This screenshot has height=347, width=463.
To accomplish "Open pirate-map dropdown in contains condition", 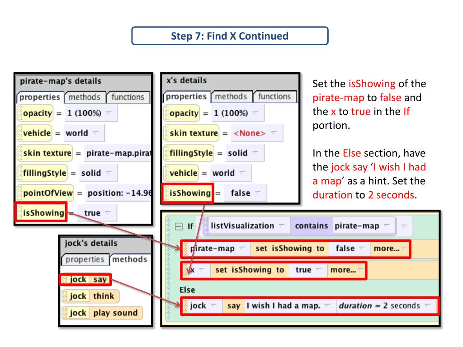I will click(x=363, y=226).
